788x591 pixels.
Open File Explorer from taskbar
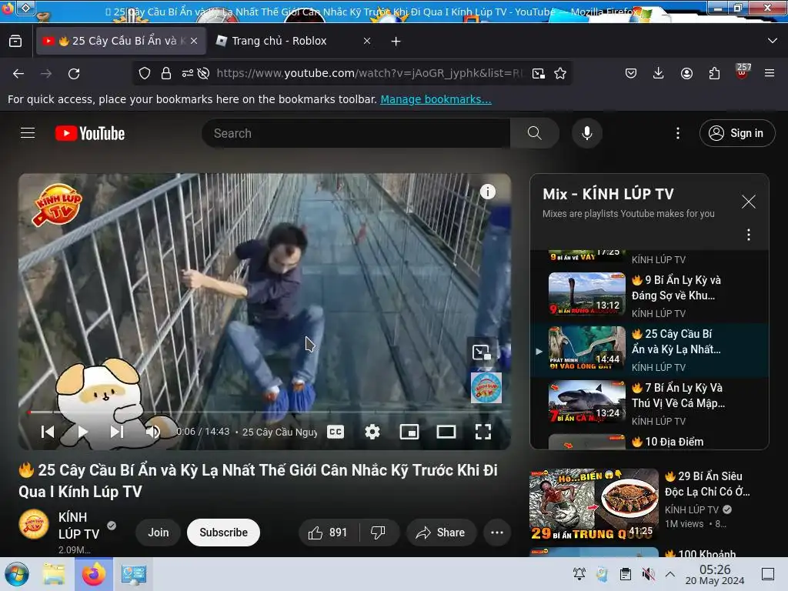coord(54,574)
